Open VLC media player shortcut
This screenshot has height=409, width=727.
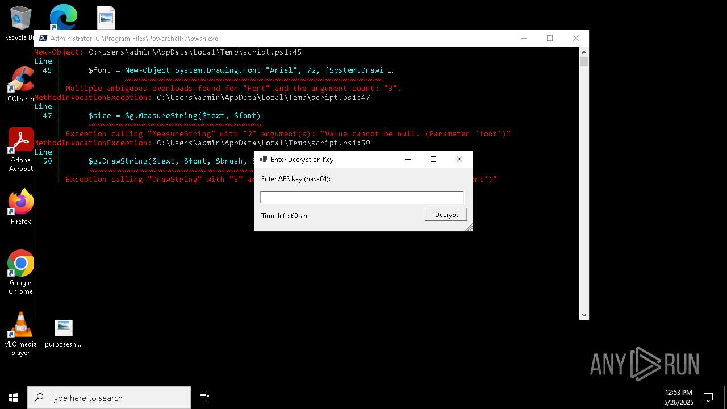[20, 334]
